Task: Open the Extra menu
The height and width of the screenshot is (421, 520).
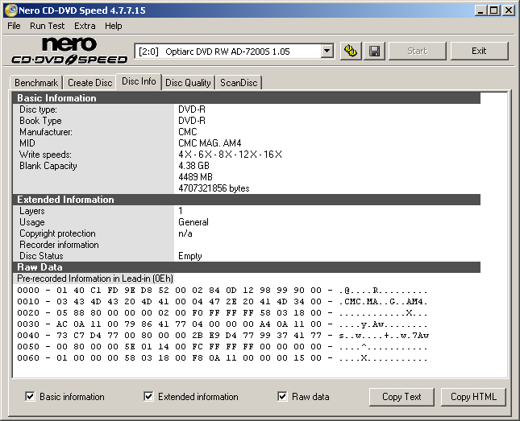Action: pos(85,26)
